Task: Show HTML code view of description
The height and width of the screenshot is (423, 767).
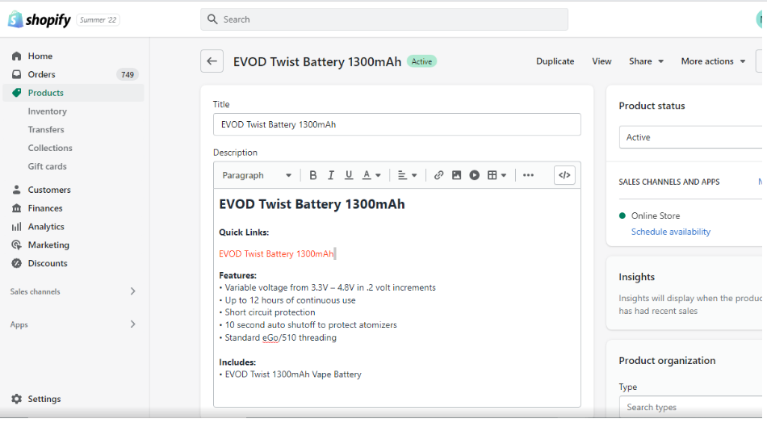Action: pyautogui.click(x=564, y=175)
